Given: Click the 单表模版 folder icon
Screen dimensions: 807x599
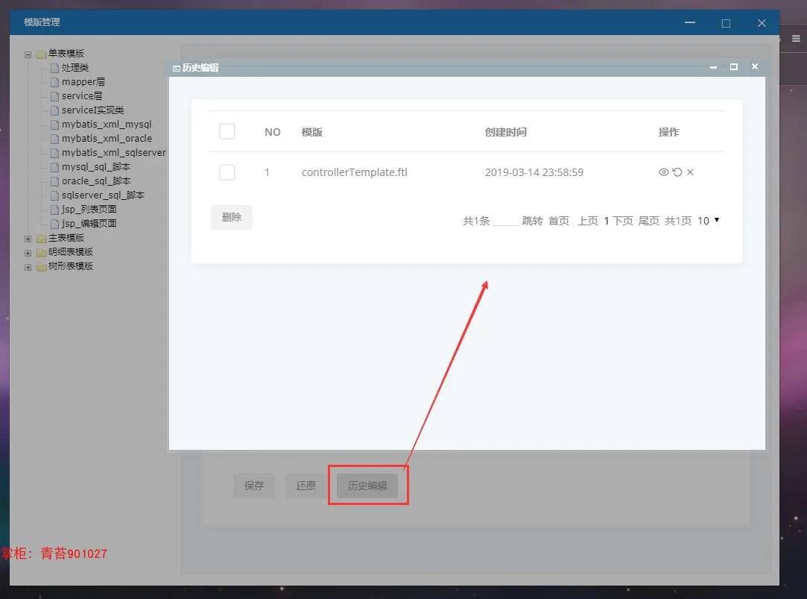Looking at the screenshot, I should coord(41,54).
